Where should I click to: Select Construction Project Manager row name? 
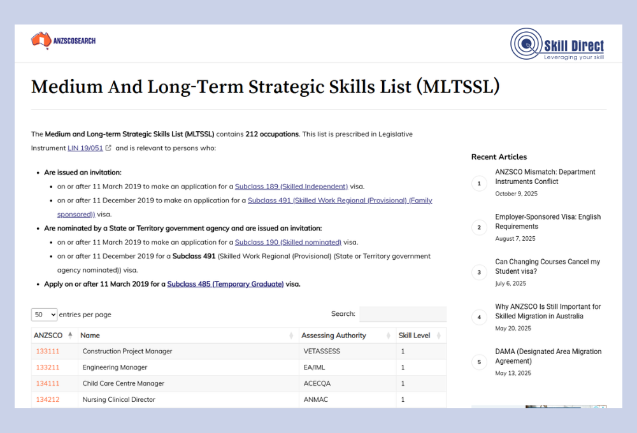pyautogui.click(x=127, y=351)
